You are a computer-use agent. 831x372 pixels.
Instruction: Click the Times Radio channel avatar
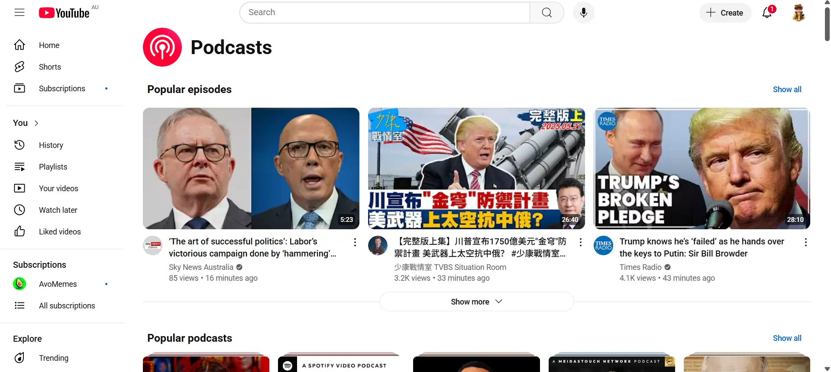tap(603, 245)
